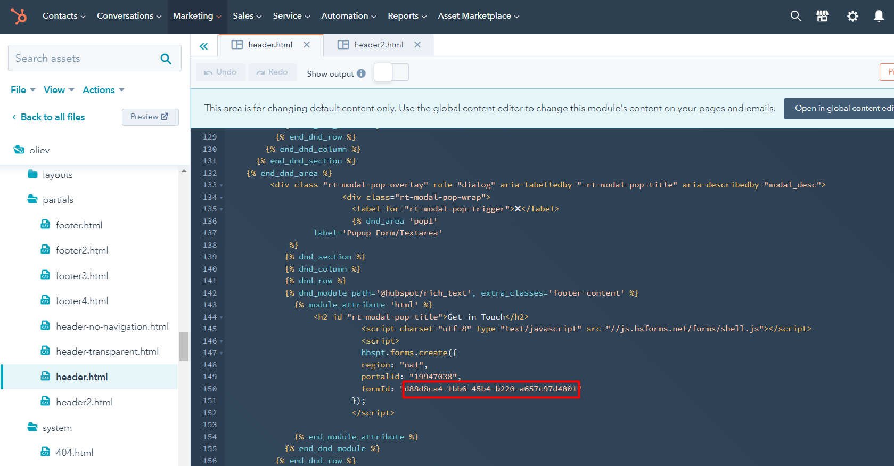Click the header-transparent.html file icon

coord(46,350)
